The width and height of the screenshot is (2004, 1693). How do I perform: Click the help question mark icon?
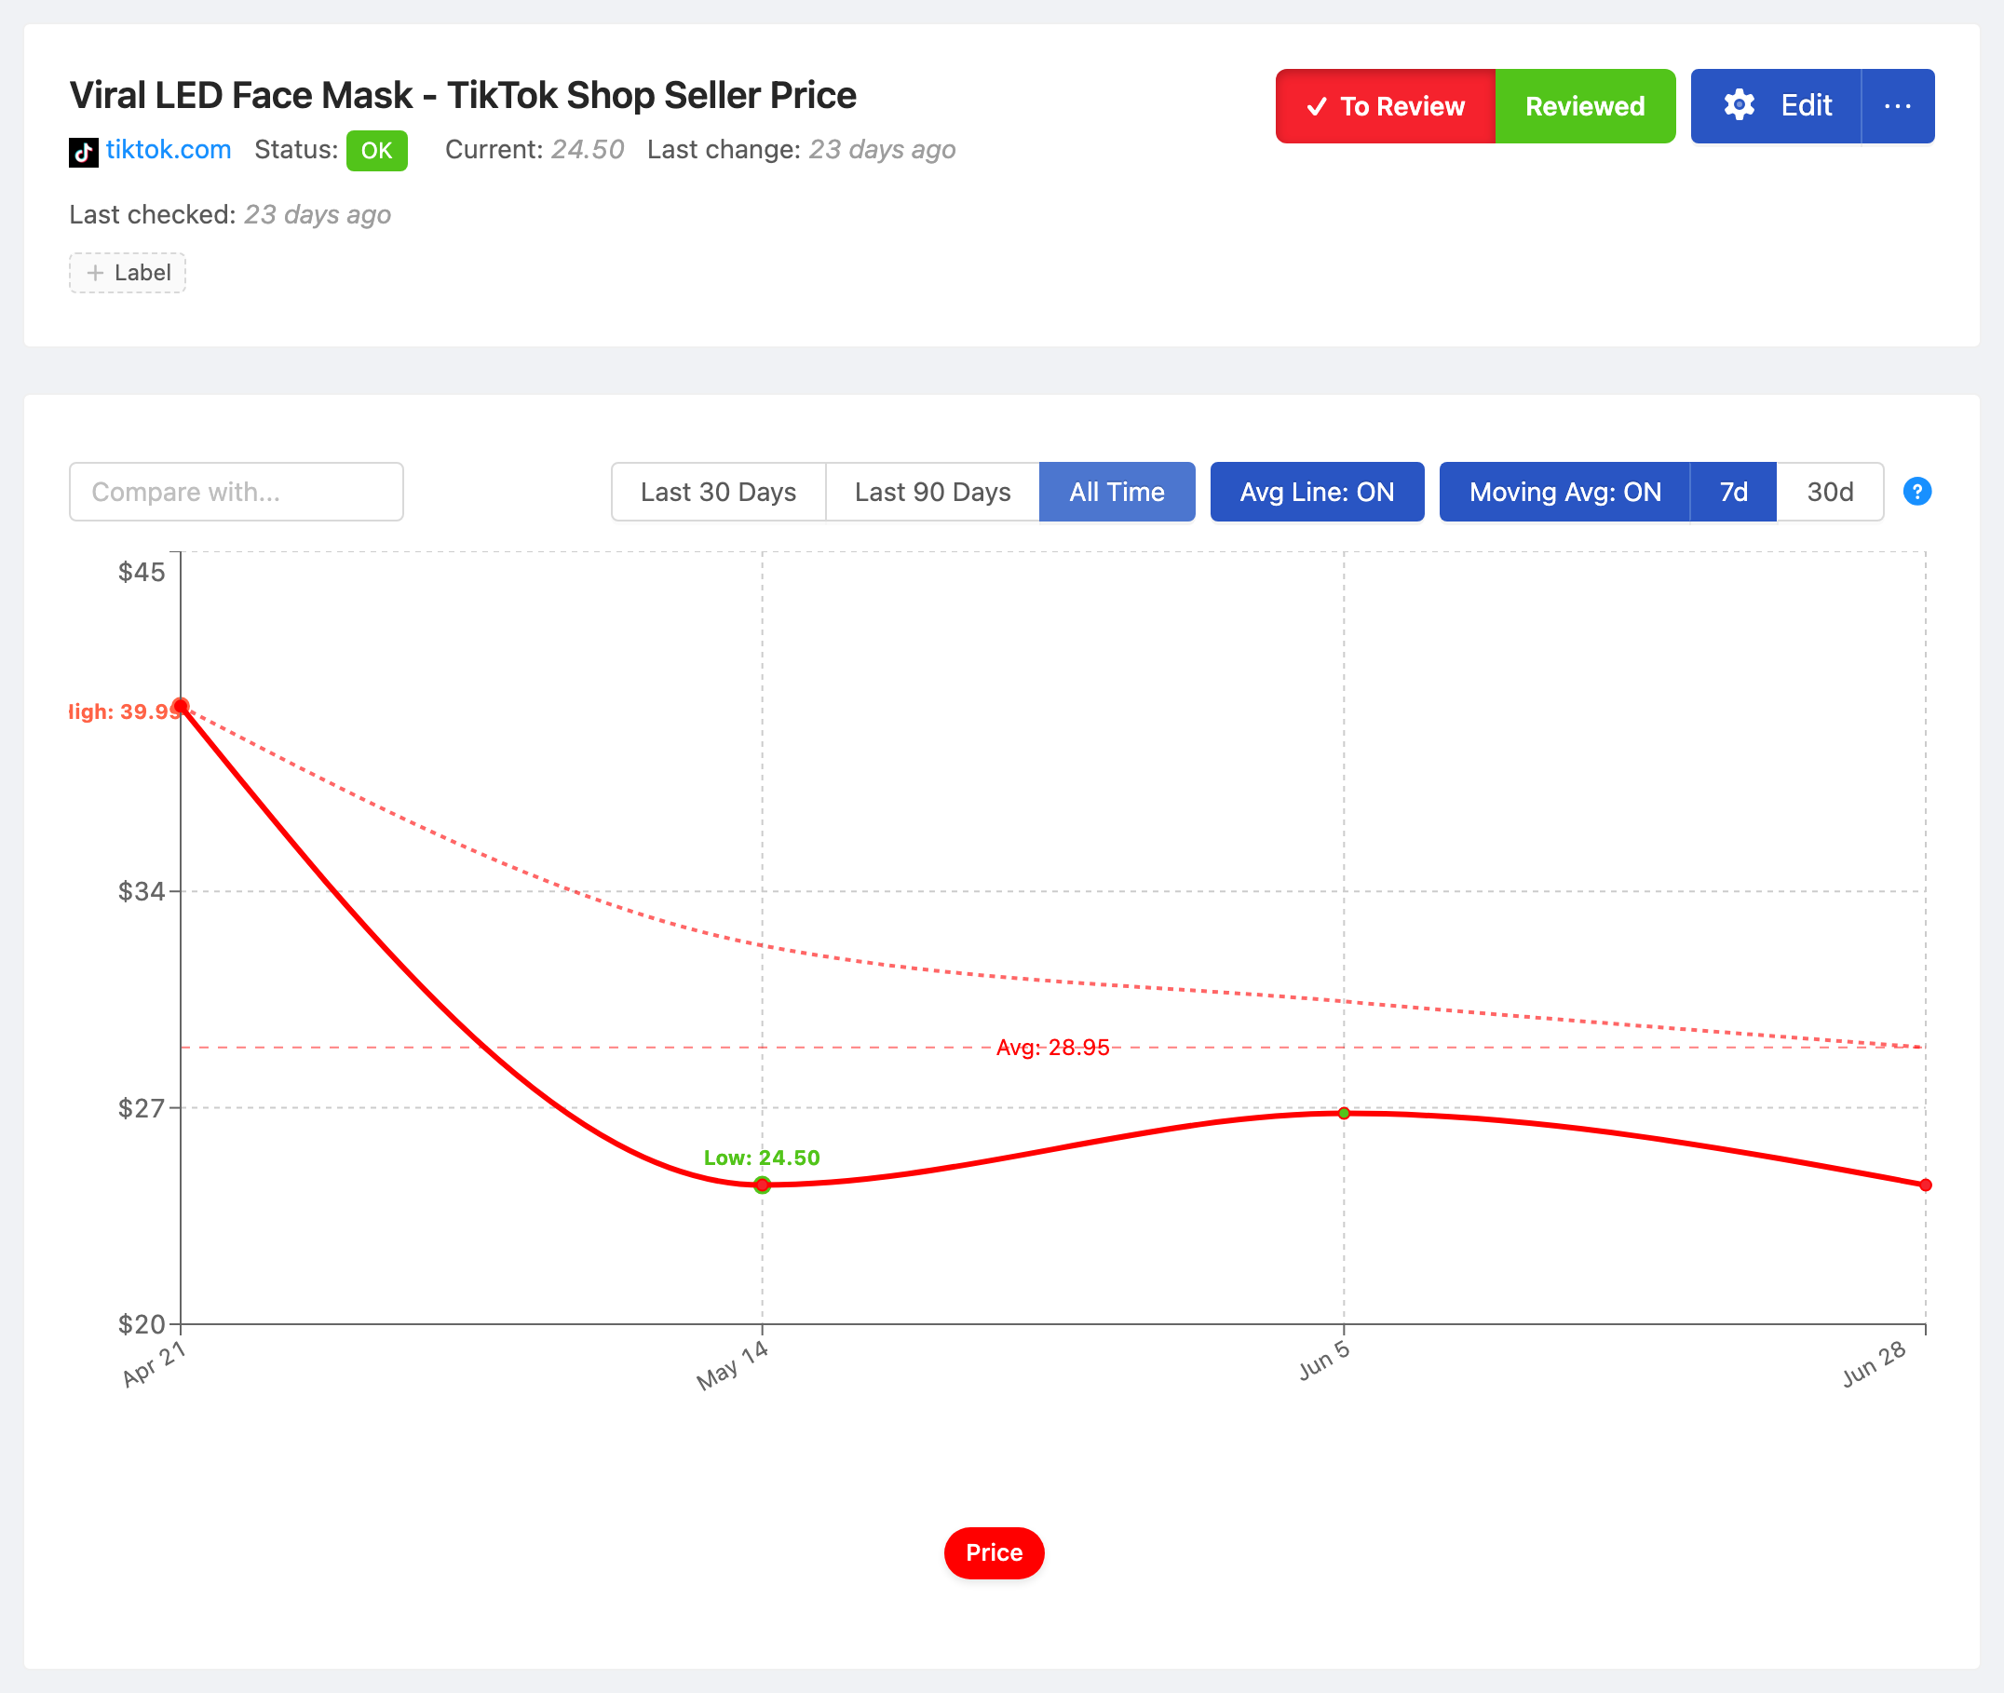pyautogui.click(x=1916, y=492)
